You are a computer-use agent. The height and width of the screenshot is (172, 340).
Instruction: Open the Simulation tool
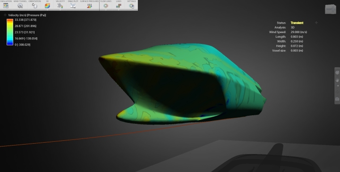coord(6,6)
